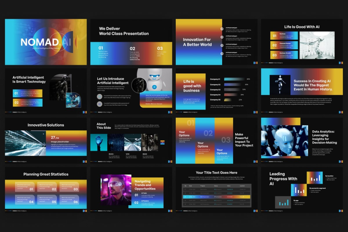The image size is (348, 232).
Task: Open the We Deliver World Class Presentation slide
Action: click(x=131, y=42)
